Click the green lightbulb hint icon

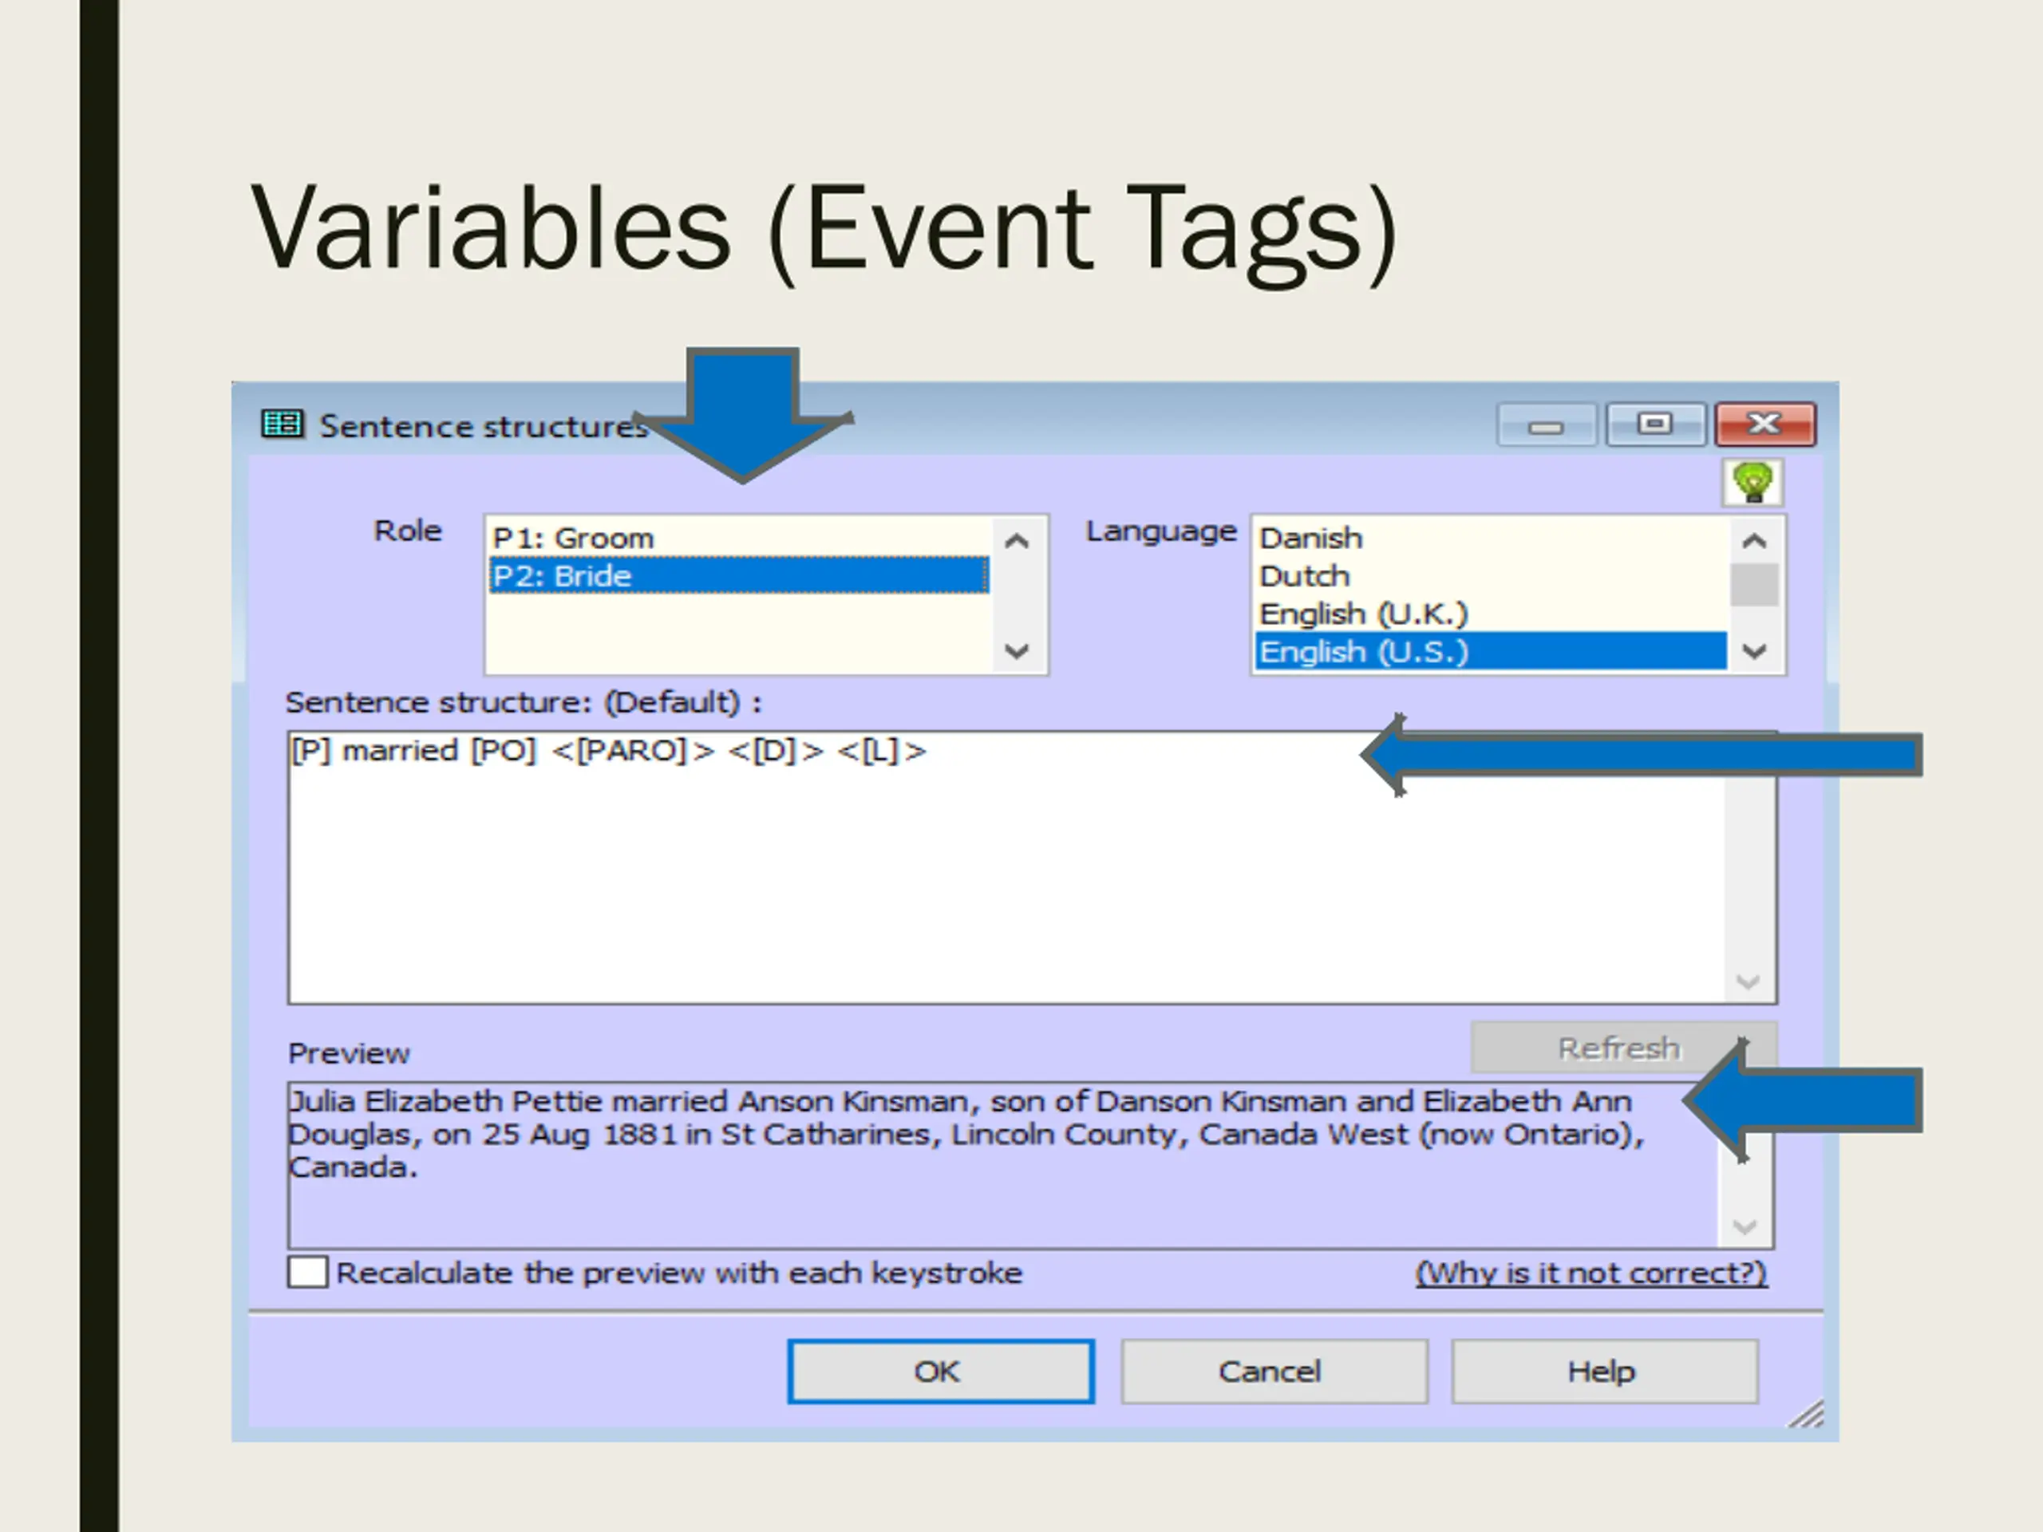(x=1752, y=482)
